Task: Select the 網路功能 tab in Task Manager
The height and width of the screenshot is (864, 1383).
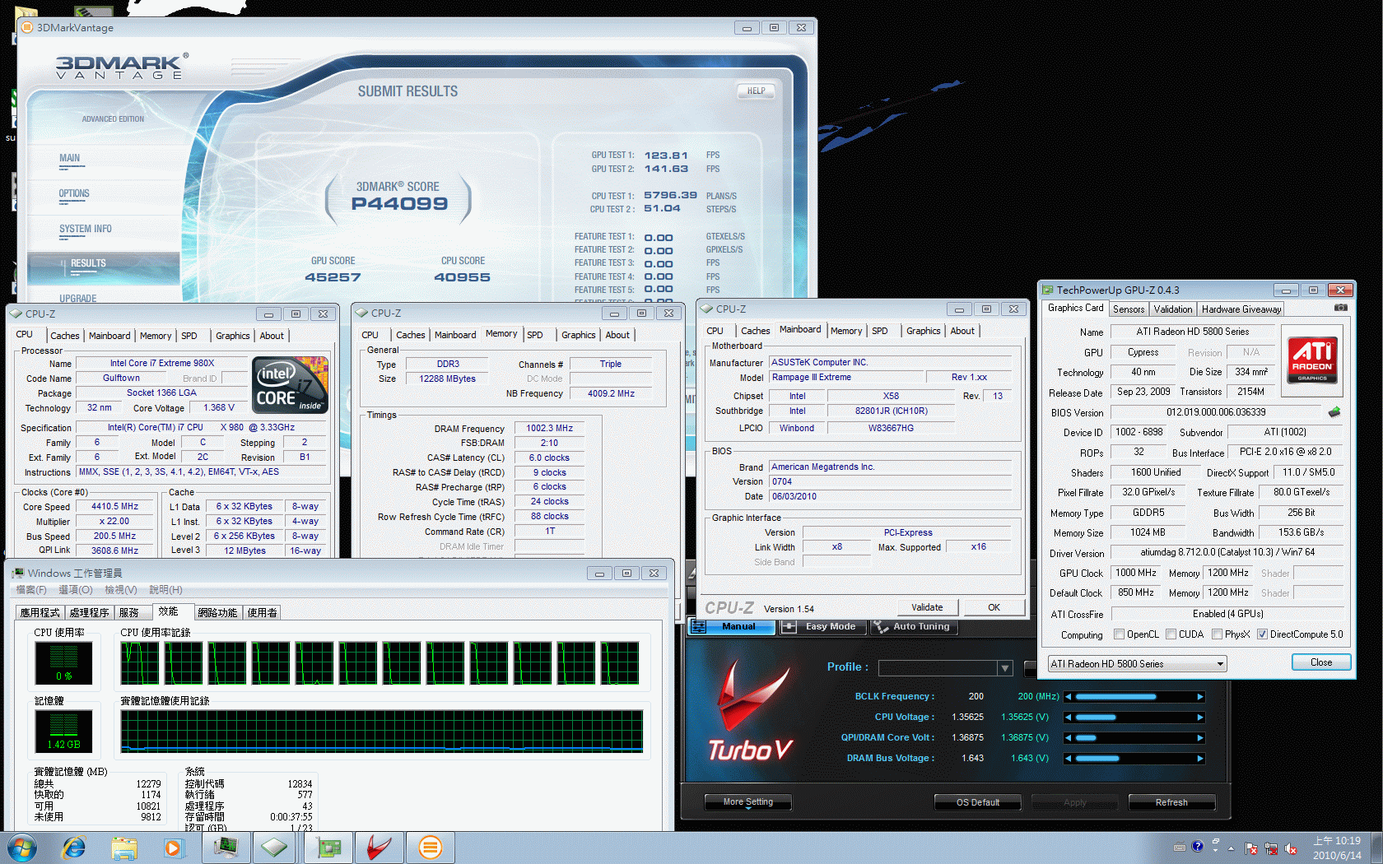Action: [x=217, y=612]
